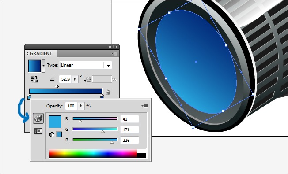Click the R channel slider
The height and width of the screenshot is (174, 288).
[95, 118]
